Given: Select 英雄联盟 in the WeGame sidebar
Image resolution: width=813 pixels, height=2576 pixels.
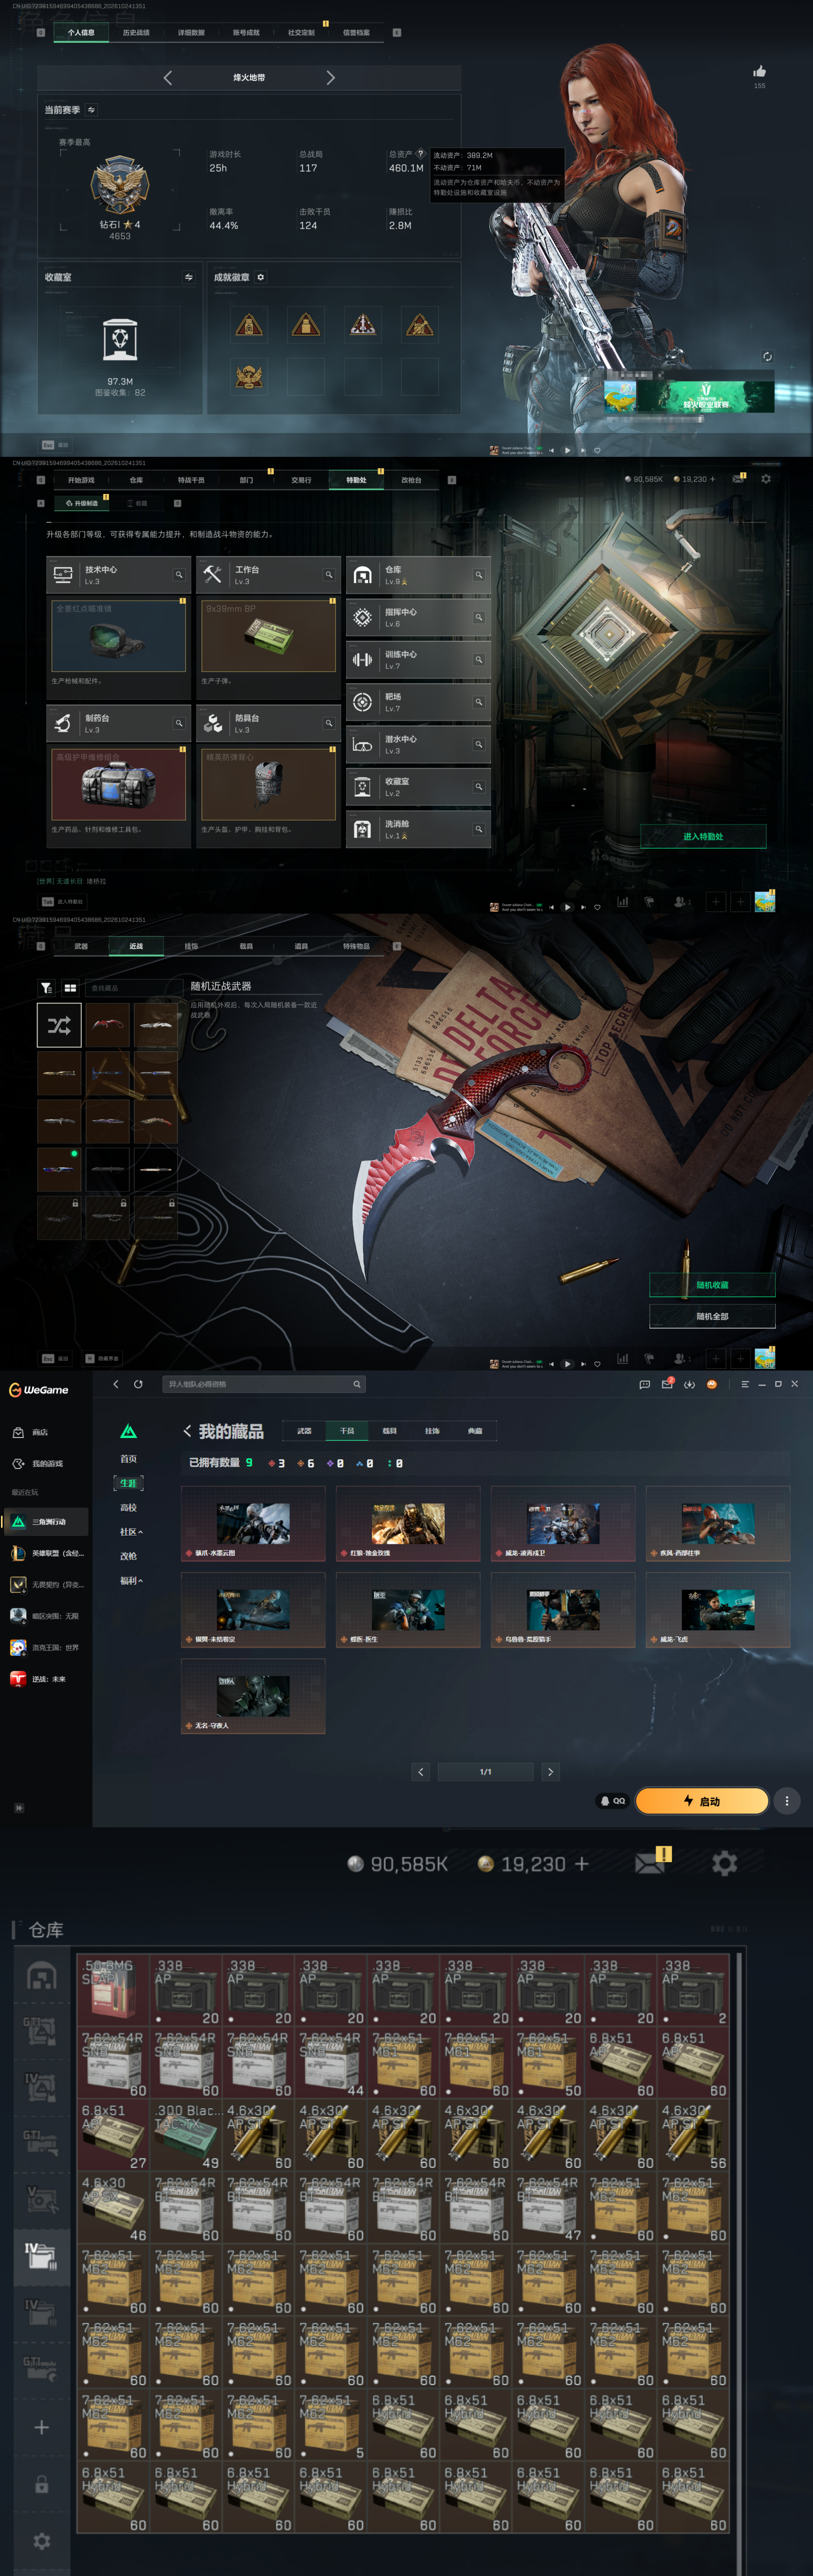Looking at the screenshot, I should (46, 1553).
